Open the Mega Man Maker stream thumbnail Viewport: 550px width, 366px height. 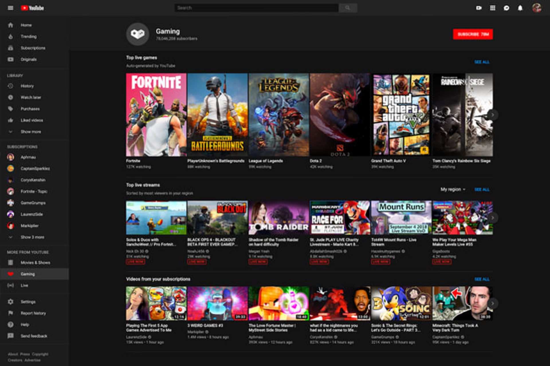pyautogui.click(x=462, y=218)
